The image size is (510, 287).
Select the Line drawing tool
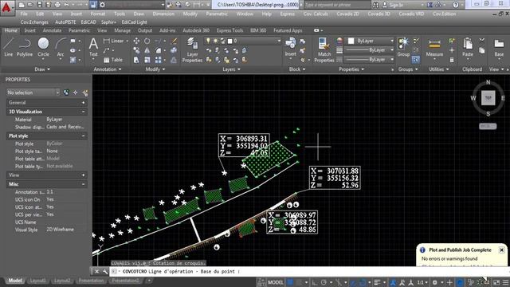9,47
